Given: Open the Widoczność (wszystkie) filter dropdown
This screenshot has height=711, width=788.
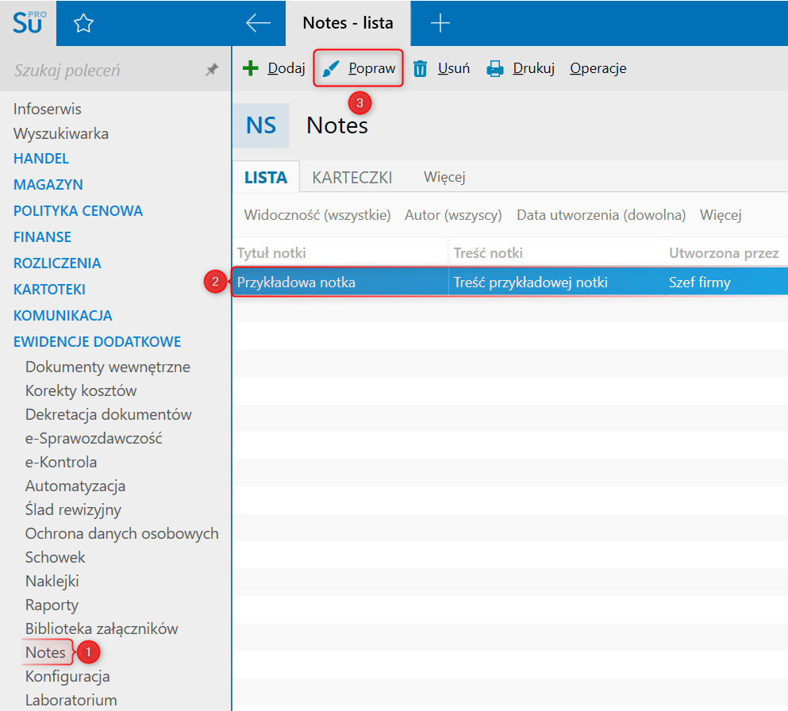Looking at the screenshot, I should pyautogui.click(x=317, y=215).
